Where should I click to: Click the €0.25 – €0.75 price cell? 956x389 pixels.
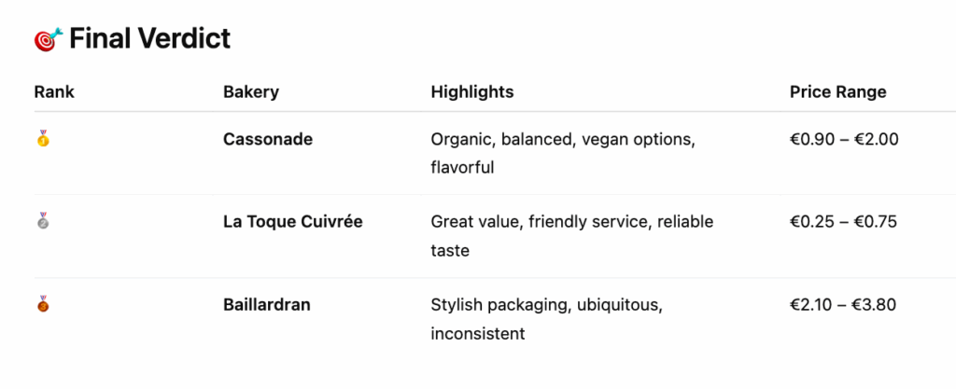tap(843, 222)
